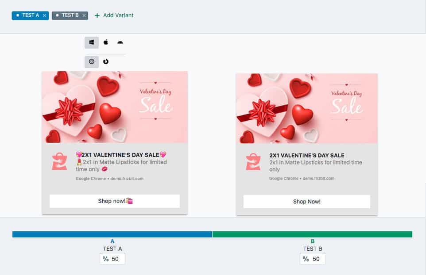Click the Valentine's banner image in Test A preview

(115, 107)
